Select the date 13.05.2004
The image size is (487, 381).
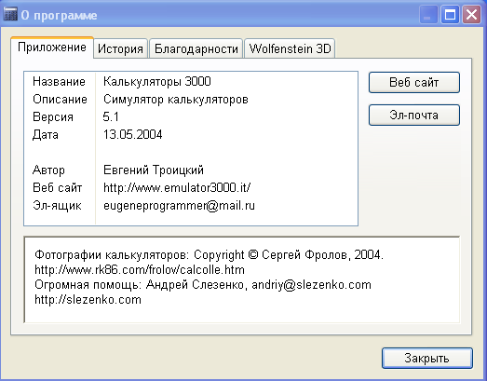click(x=132, y=134)
